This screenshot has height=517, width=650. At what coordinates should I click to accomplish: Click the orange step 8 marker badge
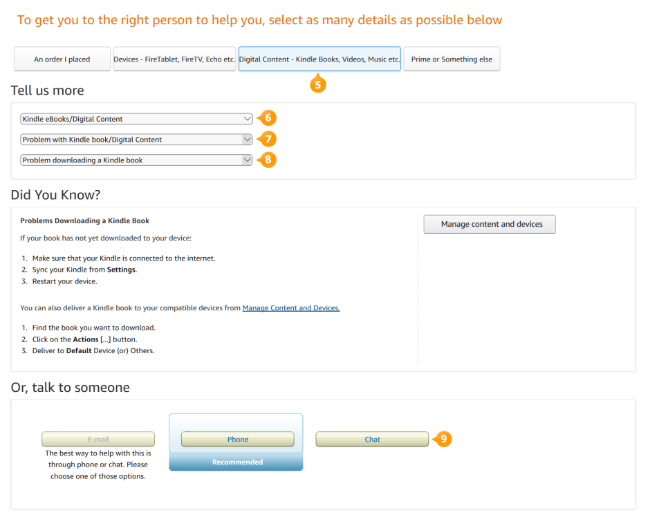pyautogui.click(x=268, y=160)
